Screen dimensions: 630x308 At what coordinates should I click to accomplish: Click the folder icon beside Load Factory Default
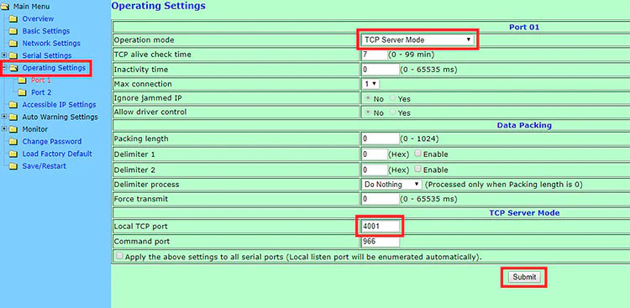[13, 154]
